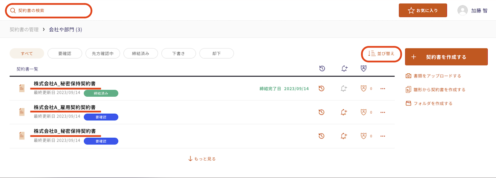
Task: Open the 並び替え sort dropdown
Action: pos(381,54)
